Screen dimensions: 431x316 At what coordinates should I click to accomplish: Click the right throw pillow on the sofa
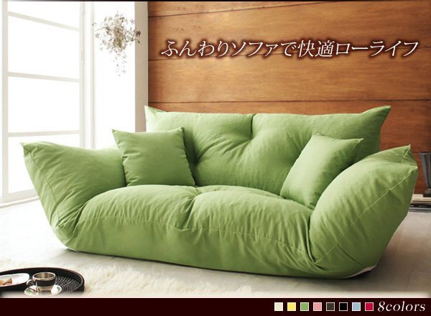tap(318, 167)
